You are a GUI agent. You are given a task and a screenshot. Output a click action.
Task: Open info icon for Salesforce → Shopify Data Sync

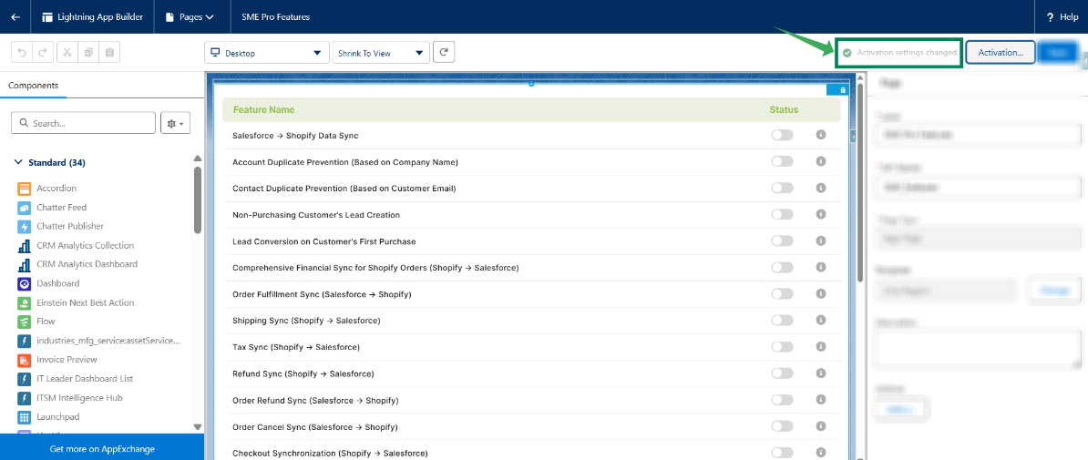pyautogui.click(x=821, y=135)
